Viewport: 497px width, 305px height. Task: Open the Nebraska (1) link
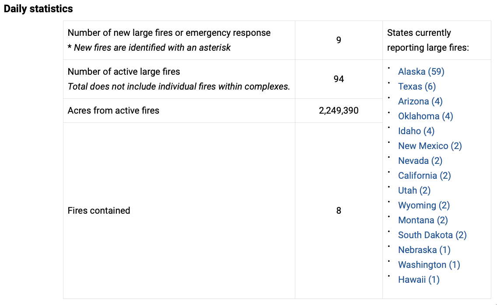(424, 250)
